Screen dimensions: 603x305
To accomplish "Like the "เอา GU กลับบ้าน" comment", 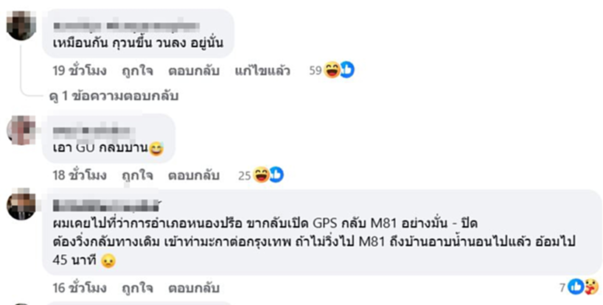I will [137, 175].
